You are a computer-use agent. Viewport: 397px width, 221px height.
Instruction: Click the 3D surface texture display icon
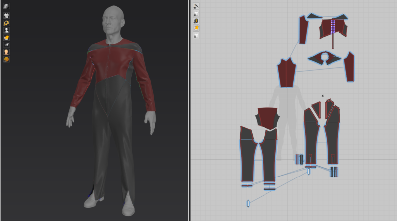6,6
